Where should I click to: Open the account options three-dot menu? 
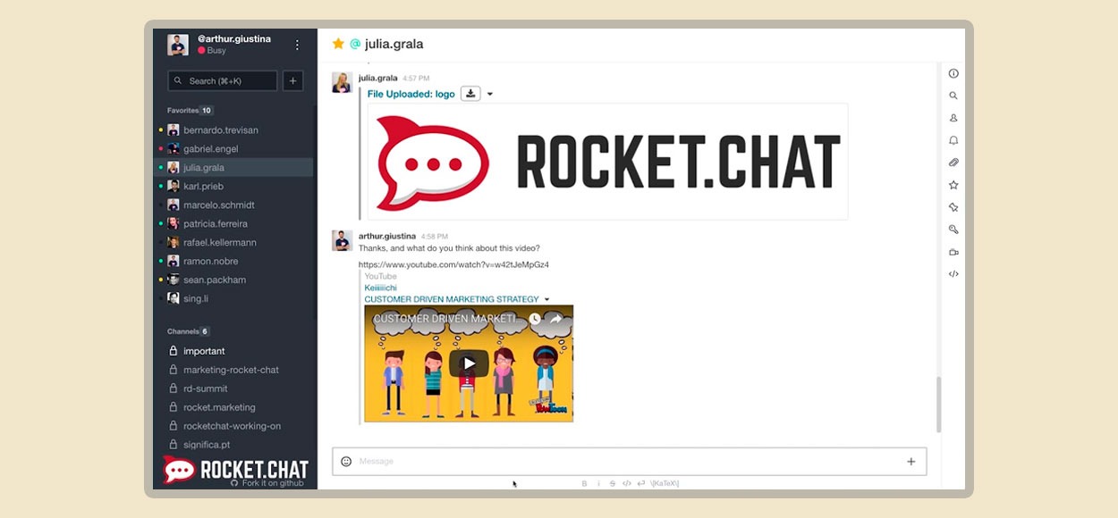click(x=298, y=45)
